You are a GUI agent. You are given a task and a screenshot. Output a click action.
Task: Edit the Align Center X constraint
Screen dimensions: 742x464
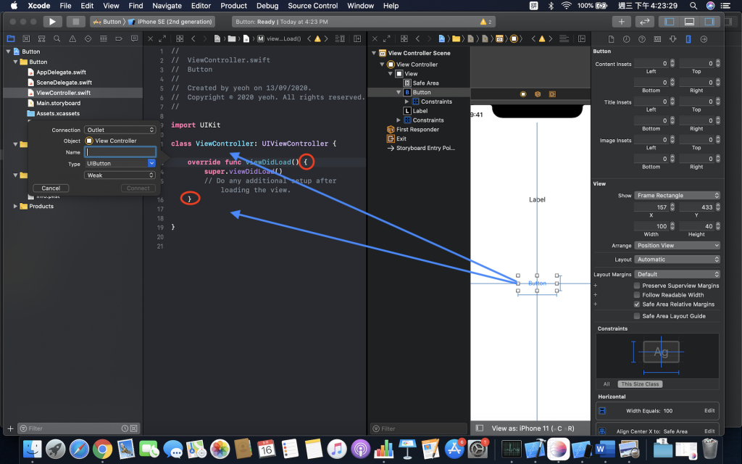point(709,431)
